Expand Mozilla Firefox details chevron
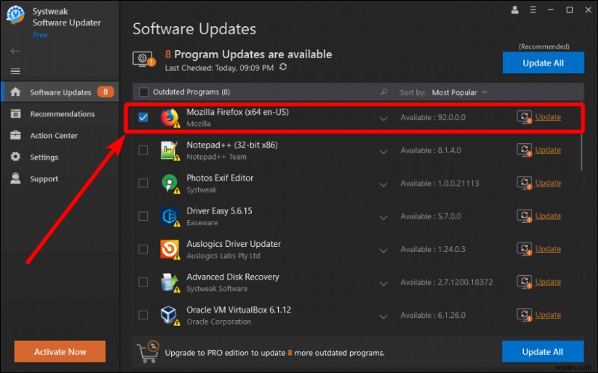The width and height of the screenshot is (598, 373). point(383,119)
